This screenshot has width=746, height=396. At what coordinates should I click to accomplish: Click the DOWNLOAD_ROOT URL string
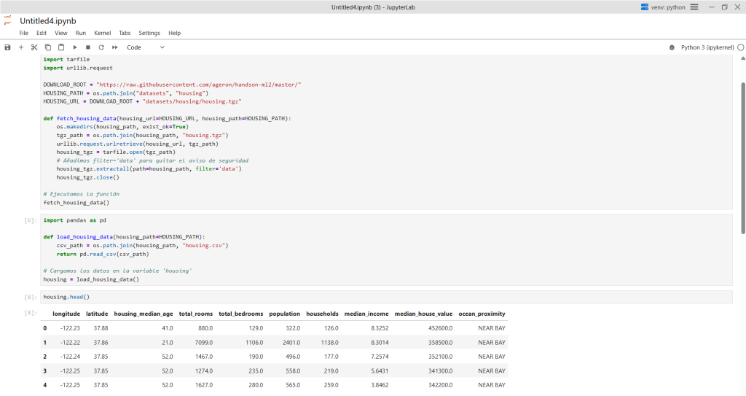198,85
